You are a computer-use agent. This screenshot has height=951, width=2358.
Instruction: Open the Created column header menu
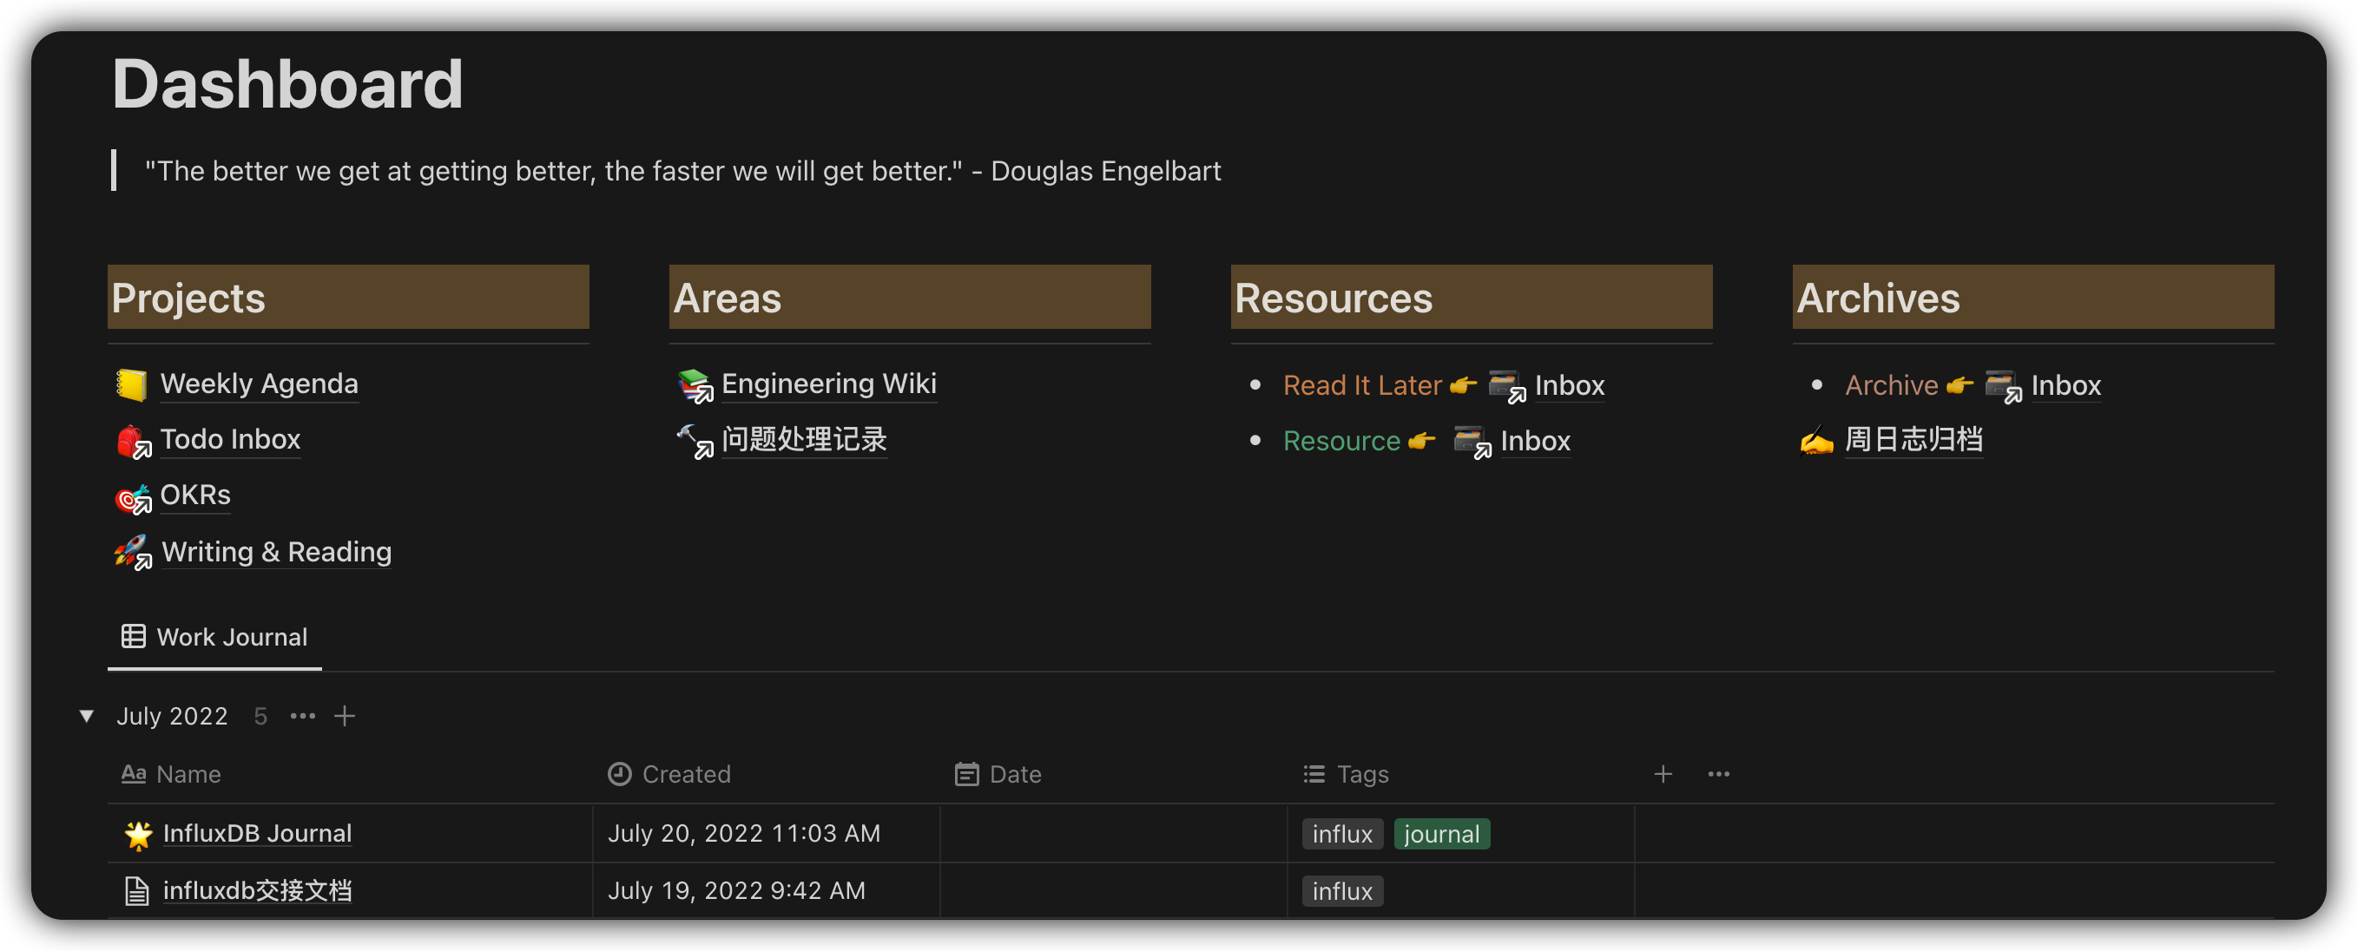coord(670,775)
